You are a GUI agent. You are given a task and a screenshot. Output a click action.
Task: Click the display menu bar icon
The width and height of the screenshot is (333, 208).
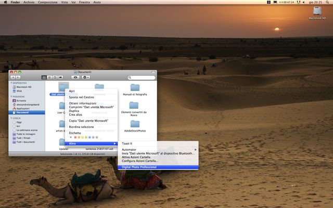point(275,2)
